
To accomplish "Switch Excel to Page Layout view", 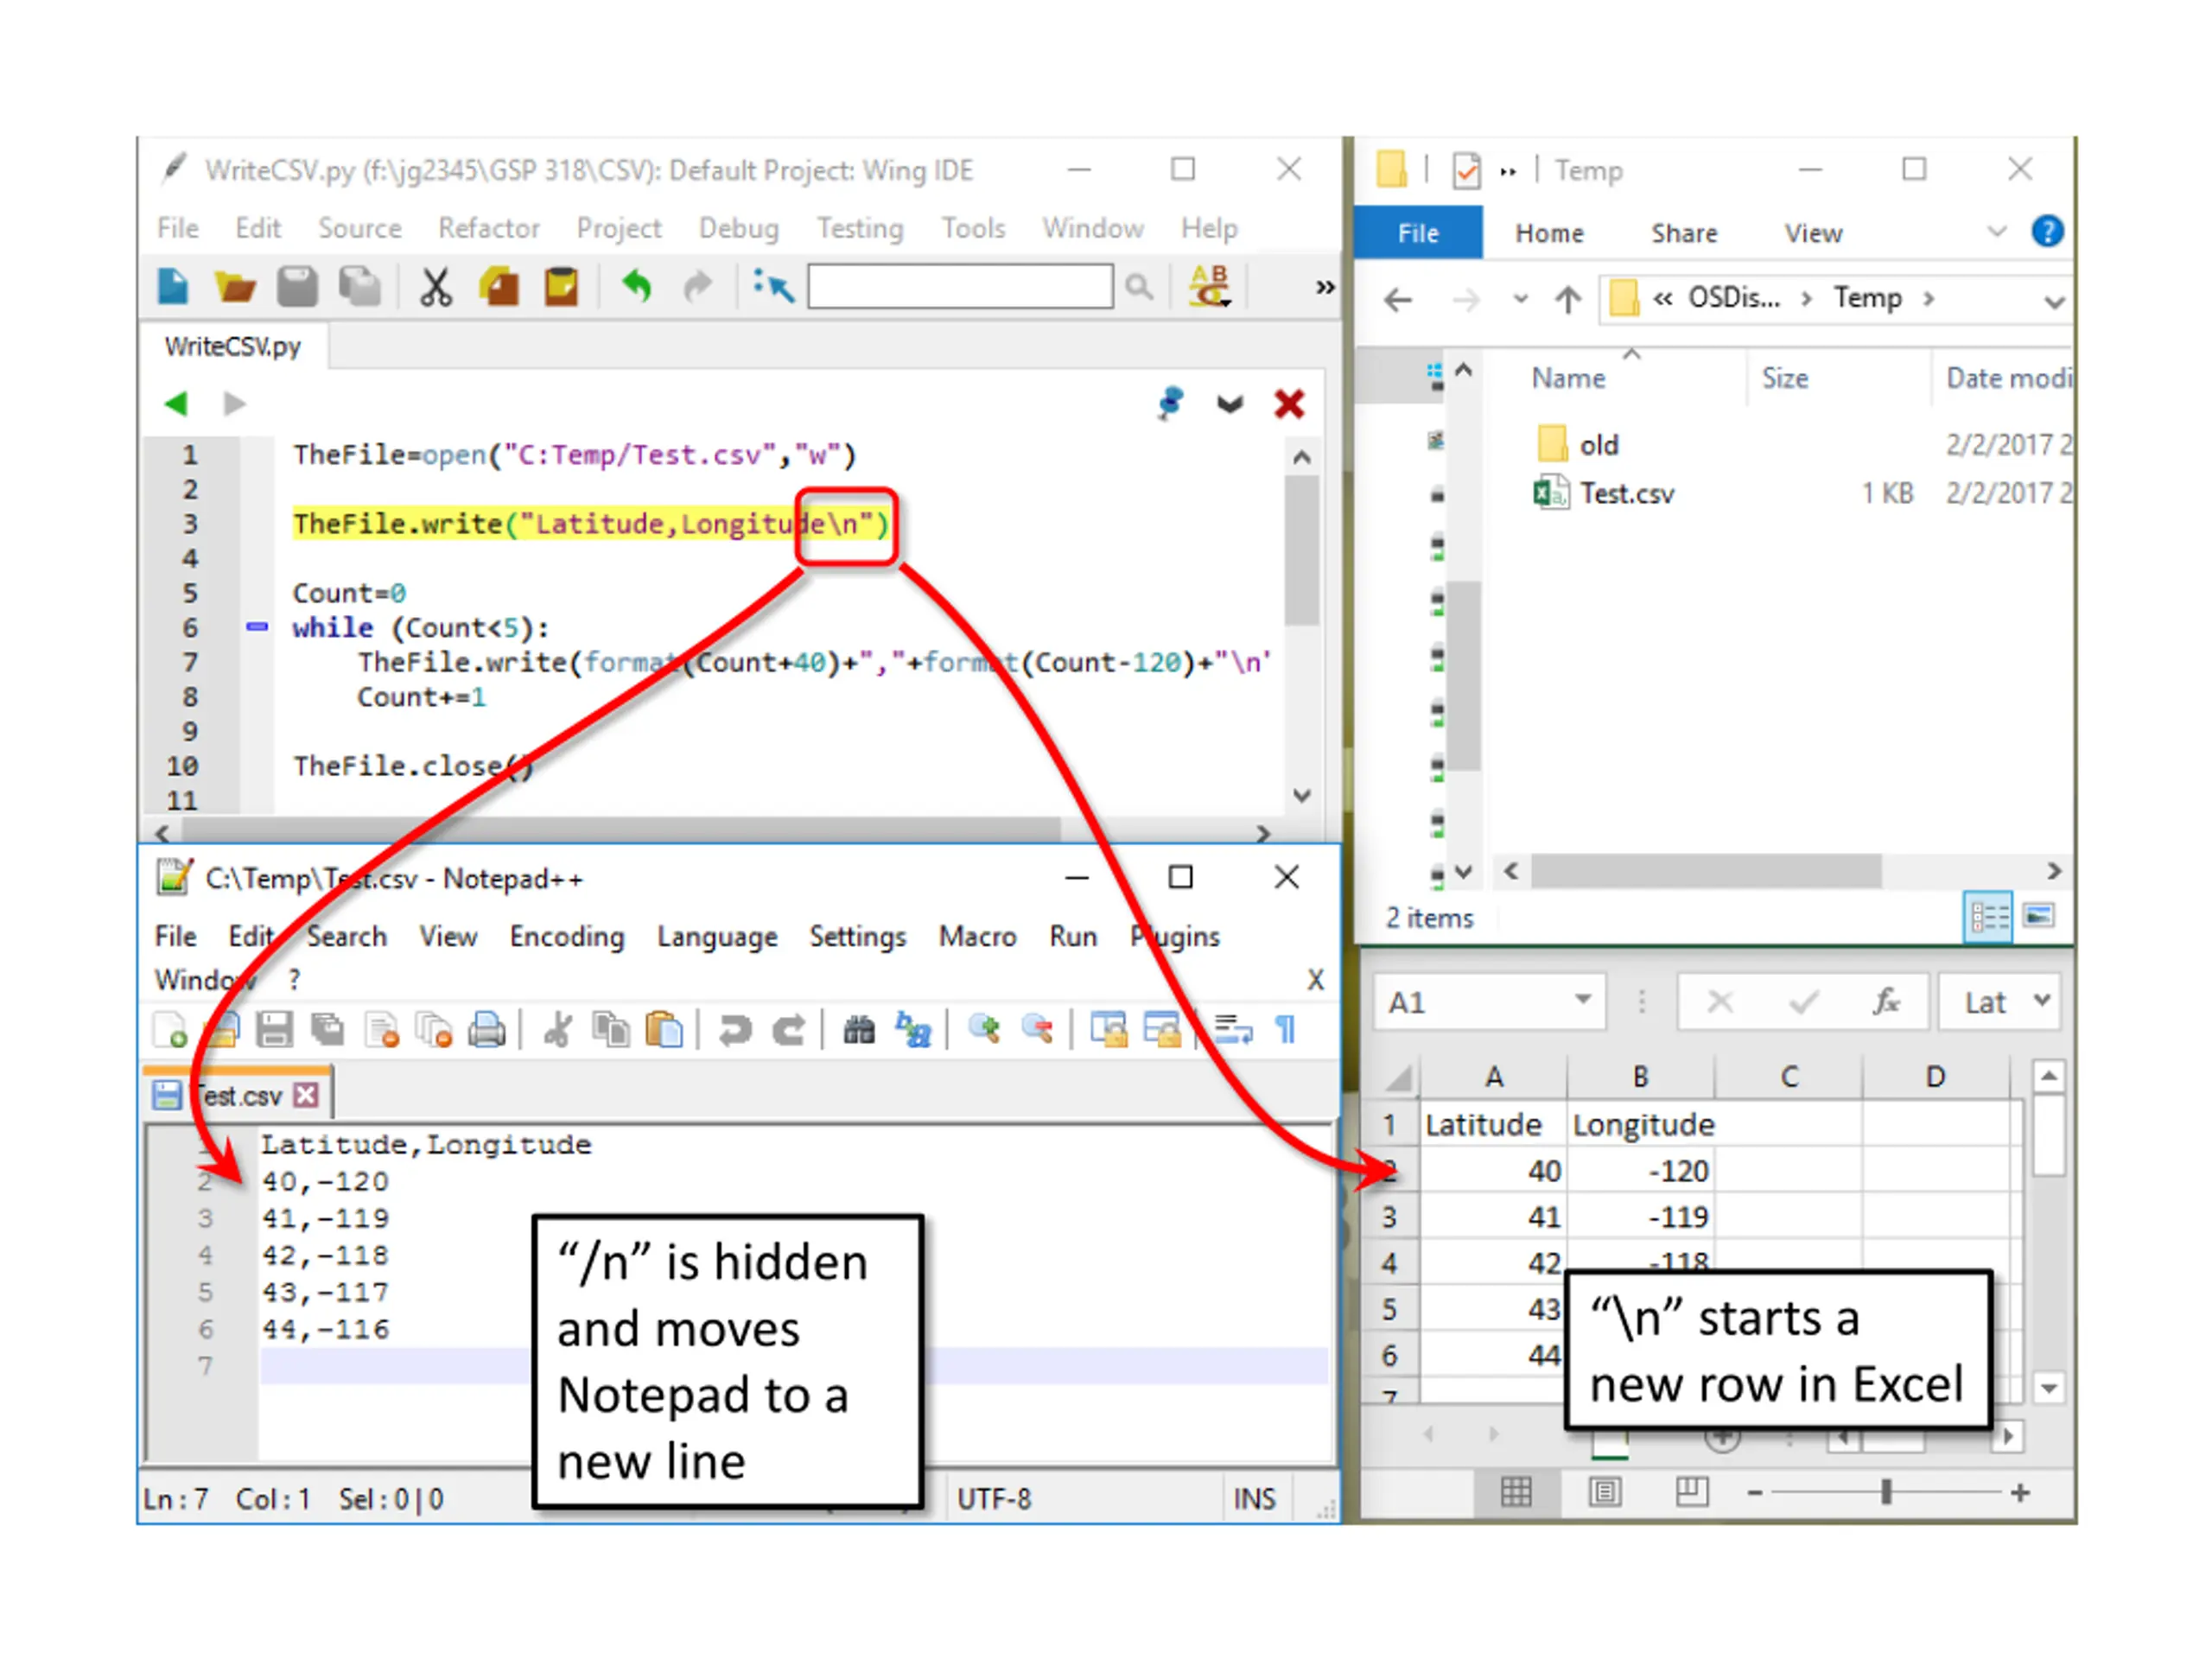I will (x=1605, y=1493).
